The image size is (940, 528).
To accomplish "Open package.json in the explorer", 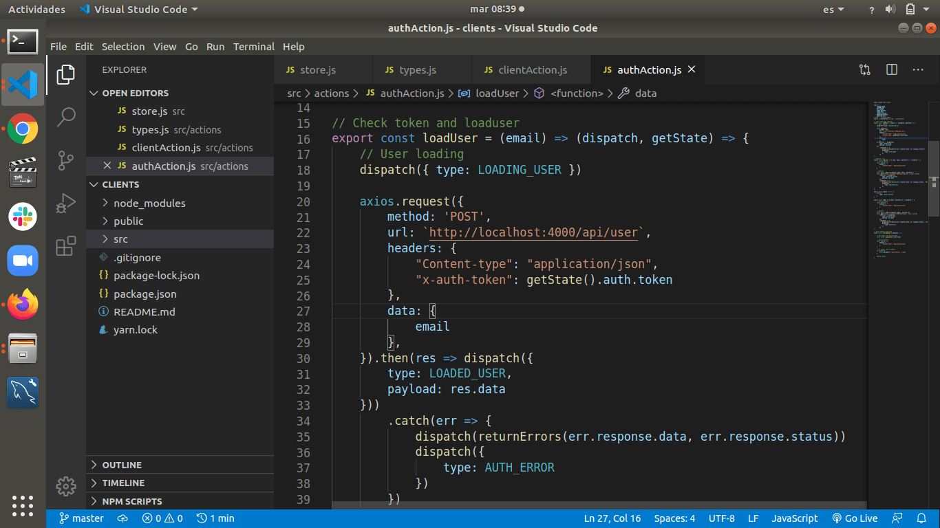I will pyautogui.click(x=145, y=294).
